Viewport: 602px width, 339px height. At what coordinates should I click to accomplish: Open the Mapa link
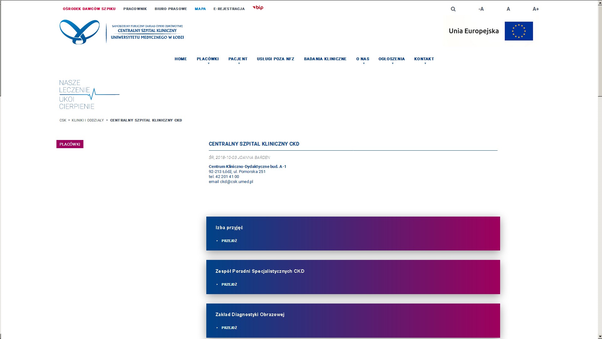200,9
